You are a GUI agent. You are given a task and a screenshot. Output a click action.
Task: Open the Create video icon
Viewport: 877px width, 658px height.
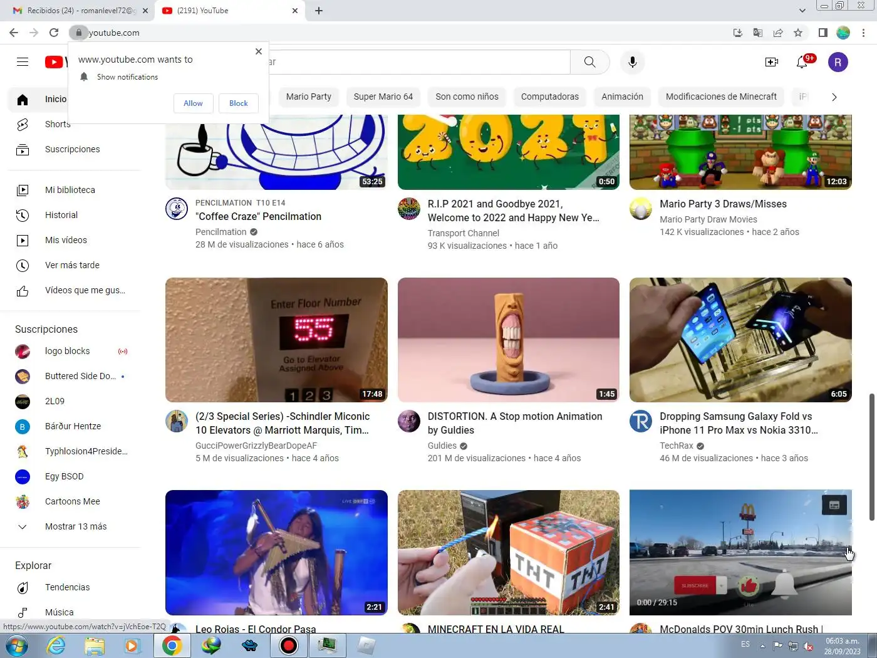coord(772,62)
